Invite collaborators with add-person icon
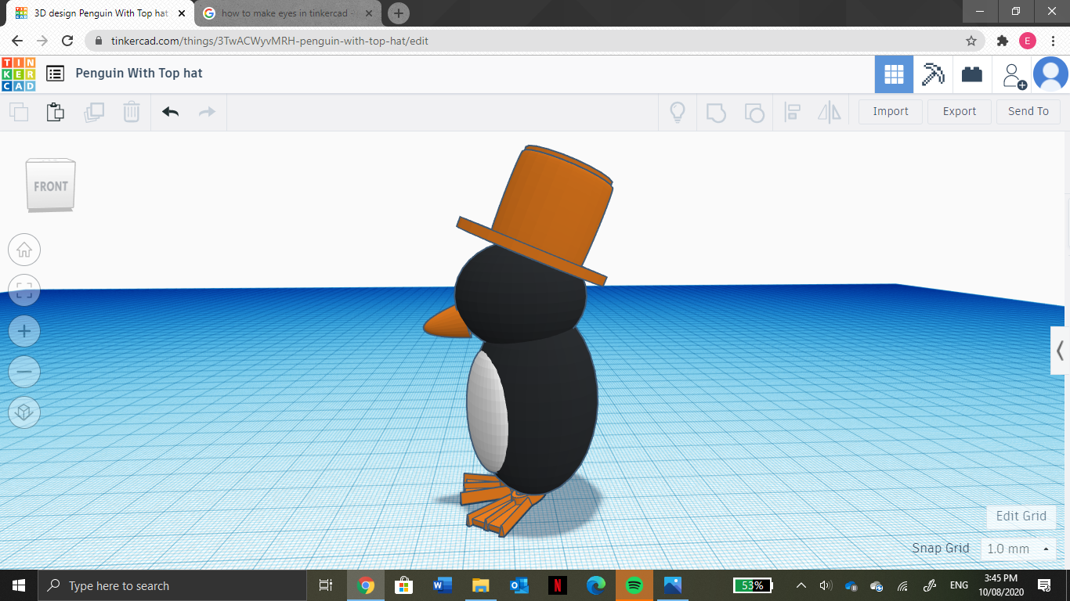Screen dimensions: 1070x601 pyautogui.click(x=1014, y=75)
